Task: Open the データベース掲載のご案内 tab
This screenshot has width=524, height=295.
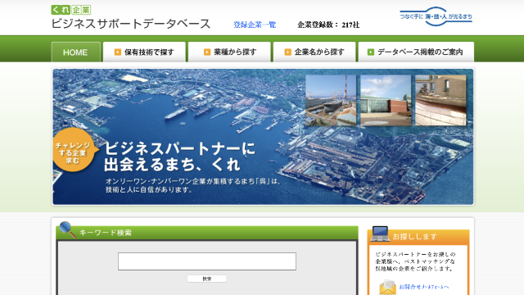Action: (x=416, y=52)
